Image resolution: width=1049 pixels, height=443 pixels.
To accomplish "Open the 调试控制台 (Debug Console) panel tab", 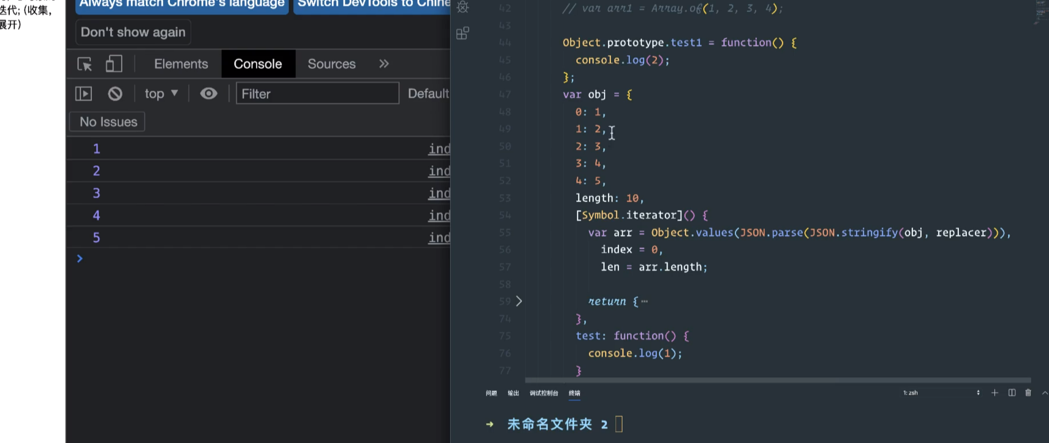I will click(x=544, y=393).
